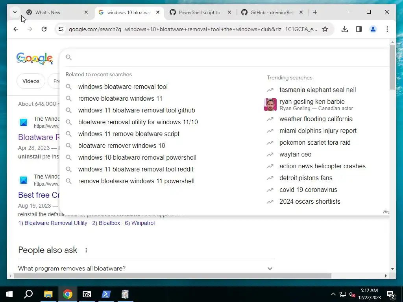403x302 pixels.
Task: Open PowerShell from the taskbar
Action: click(106, 294)
